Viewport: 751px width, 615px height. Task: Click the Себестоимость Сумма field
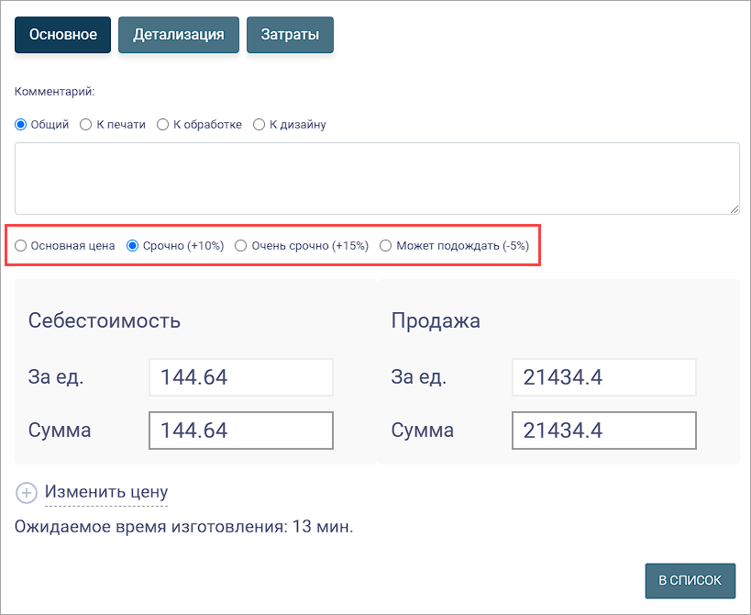click(241, 430)
